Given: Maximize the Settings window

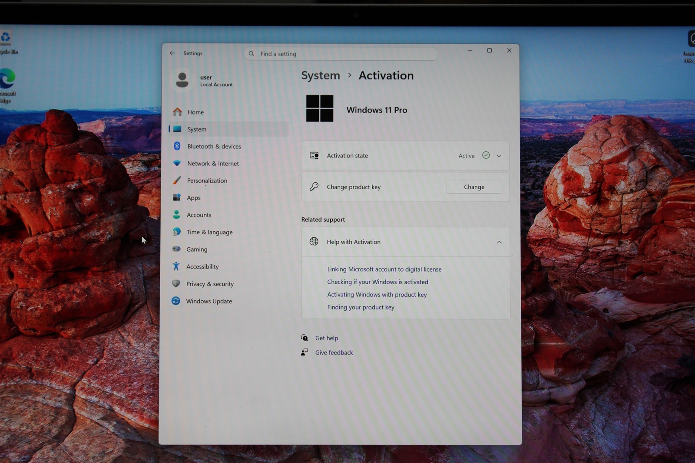Looking at the screenshot, I should click(490, 50).
